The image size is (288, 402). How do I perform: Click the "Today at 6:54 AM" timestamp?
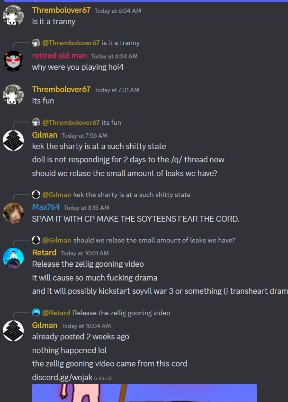coord(114,56)
